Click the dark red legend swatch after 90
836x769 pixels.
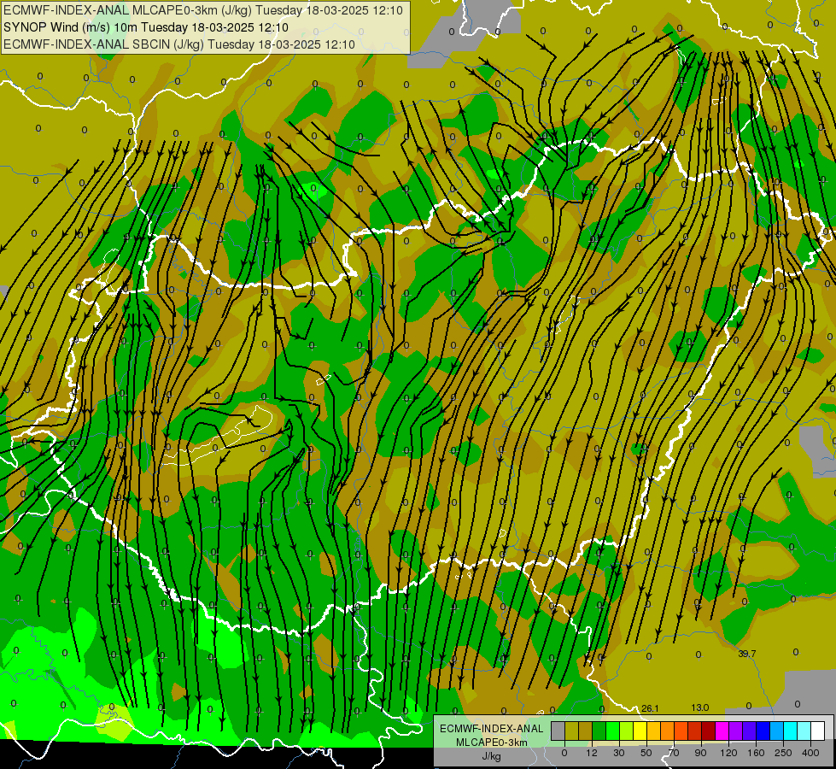click(x=709, y=731)
